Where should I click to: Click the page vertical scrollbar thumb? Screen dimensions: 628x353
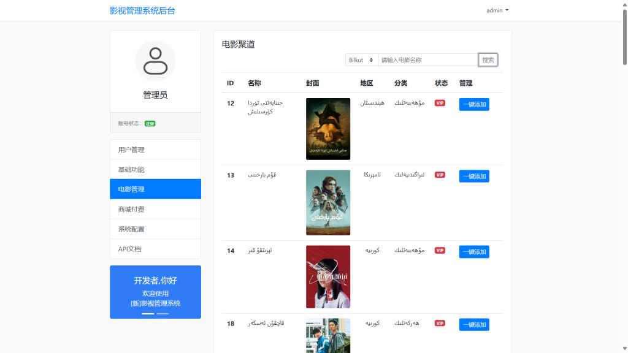click(625, 37)
